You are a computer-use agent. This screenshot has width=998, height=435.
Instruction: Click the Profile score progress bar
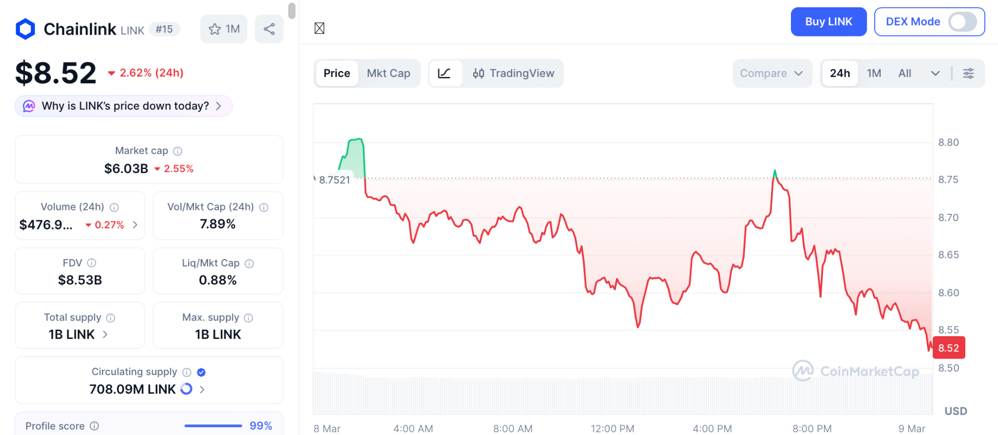(x=213, y=426)
